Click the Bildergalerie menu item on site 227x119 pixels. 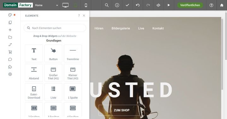coord(121,28)
